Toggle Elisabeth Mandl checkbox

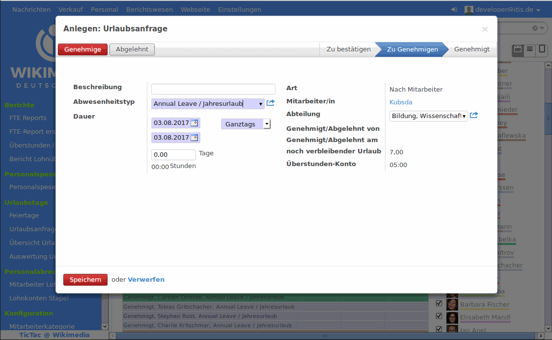pos(439,316)
